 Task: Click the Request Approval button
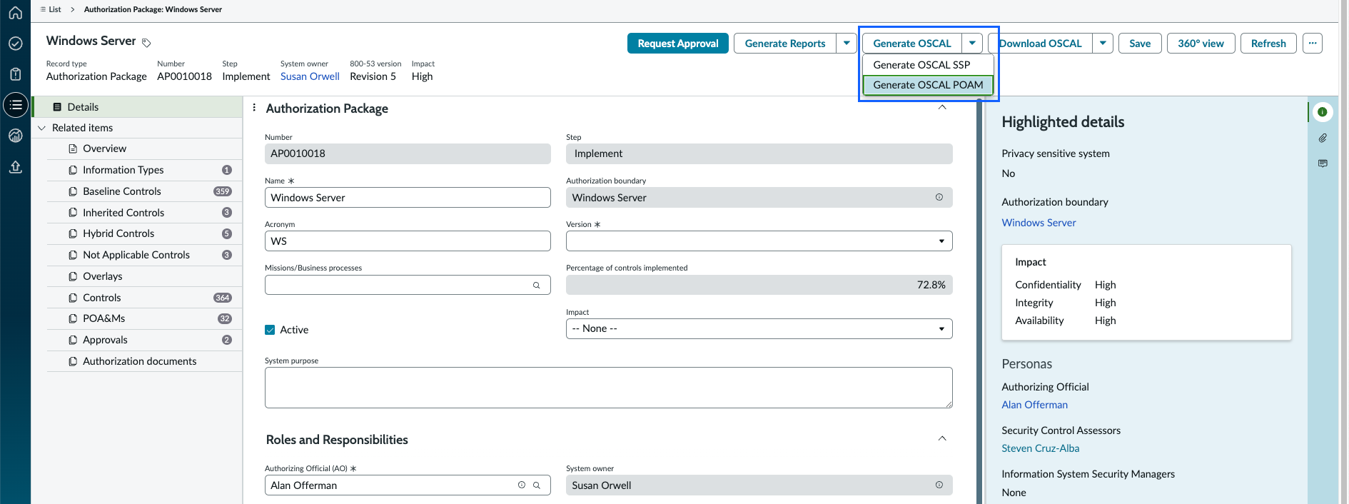click(678, 44)
